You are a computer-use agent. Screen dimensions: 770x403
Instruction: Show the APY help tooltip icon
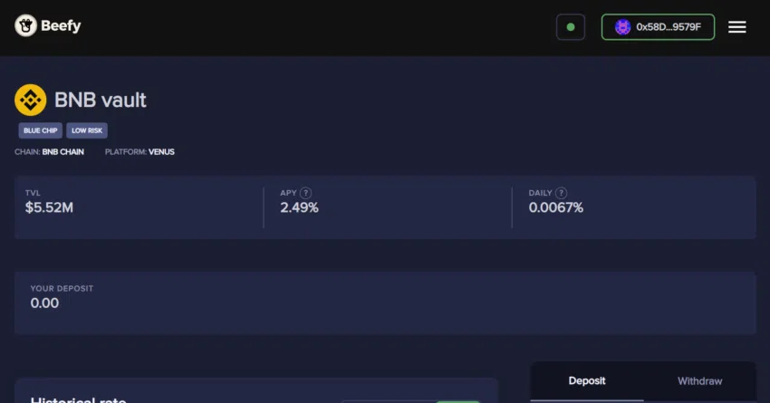[306, 193]
